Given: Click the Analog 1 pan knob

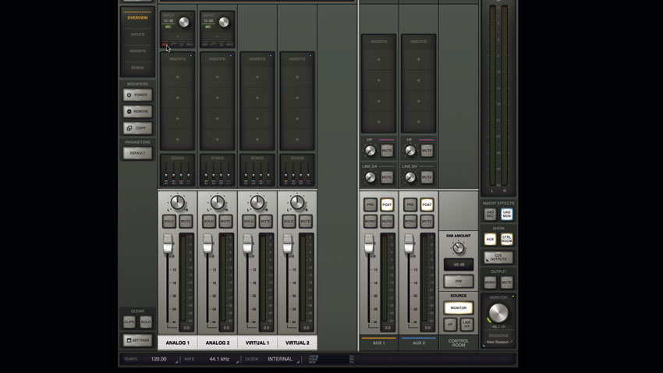Looking at the screenshot, I should point(178,203).
